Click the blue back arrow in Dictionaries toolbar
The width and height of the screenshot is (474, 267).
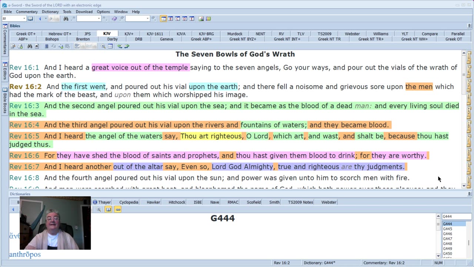pyautogui.click(x=13, y=210)
